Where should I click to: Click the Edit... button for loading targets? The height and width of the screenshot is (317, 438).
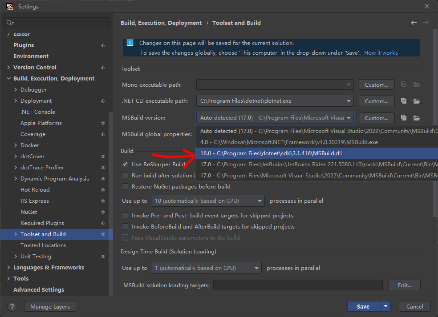coord(405,285)
